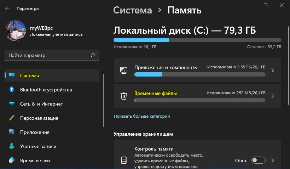Open the Персонализация section
This screenshot has height=169, width=290.
coord(52,118)
